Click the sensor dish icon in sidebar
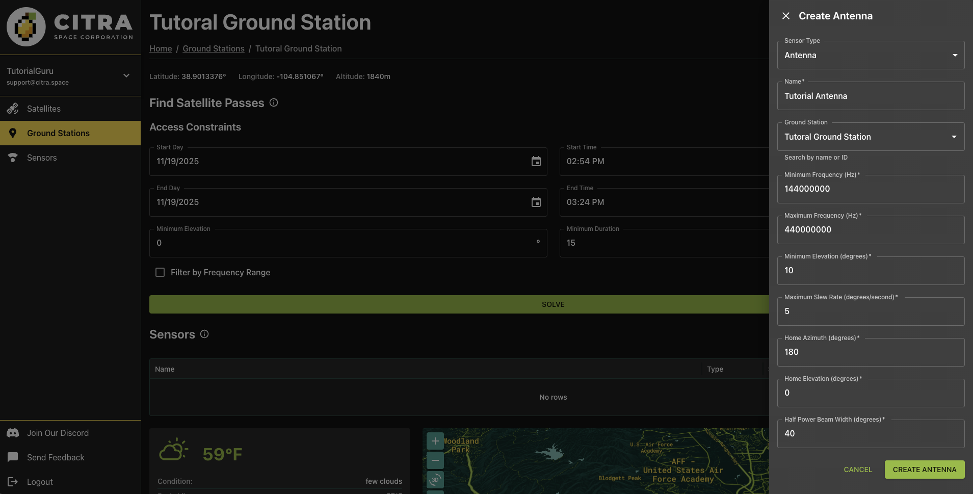The width and height of the screenshot is (973, 494). (13, 158)
